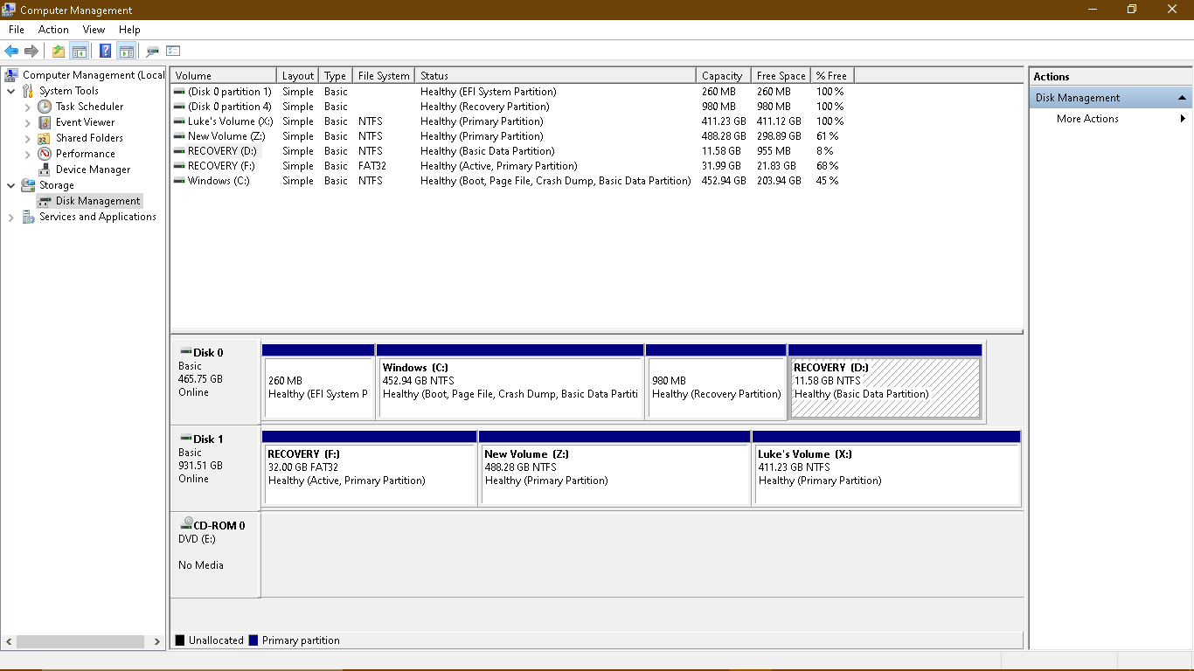
Task: Open the More Actions submenu
Action: [x=1110, y=119]
